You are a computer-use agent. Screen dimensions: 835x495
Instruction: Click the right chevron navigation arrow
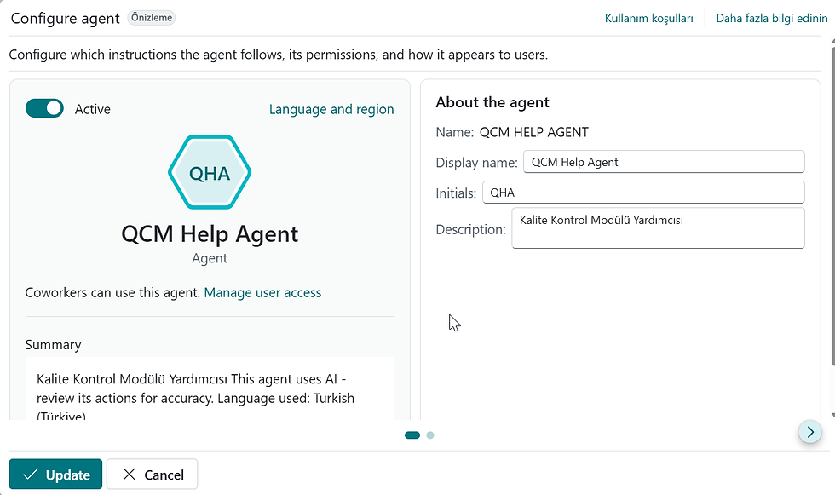pos(809,432)
